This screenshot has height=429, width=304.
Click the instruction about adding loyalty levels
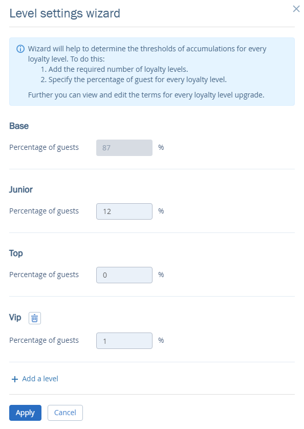(x=114, y=69)
